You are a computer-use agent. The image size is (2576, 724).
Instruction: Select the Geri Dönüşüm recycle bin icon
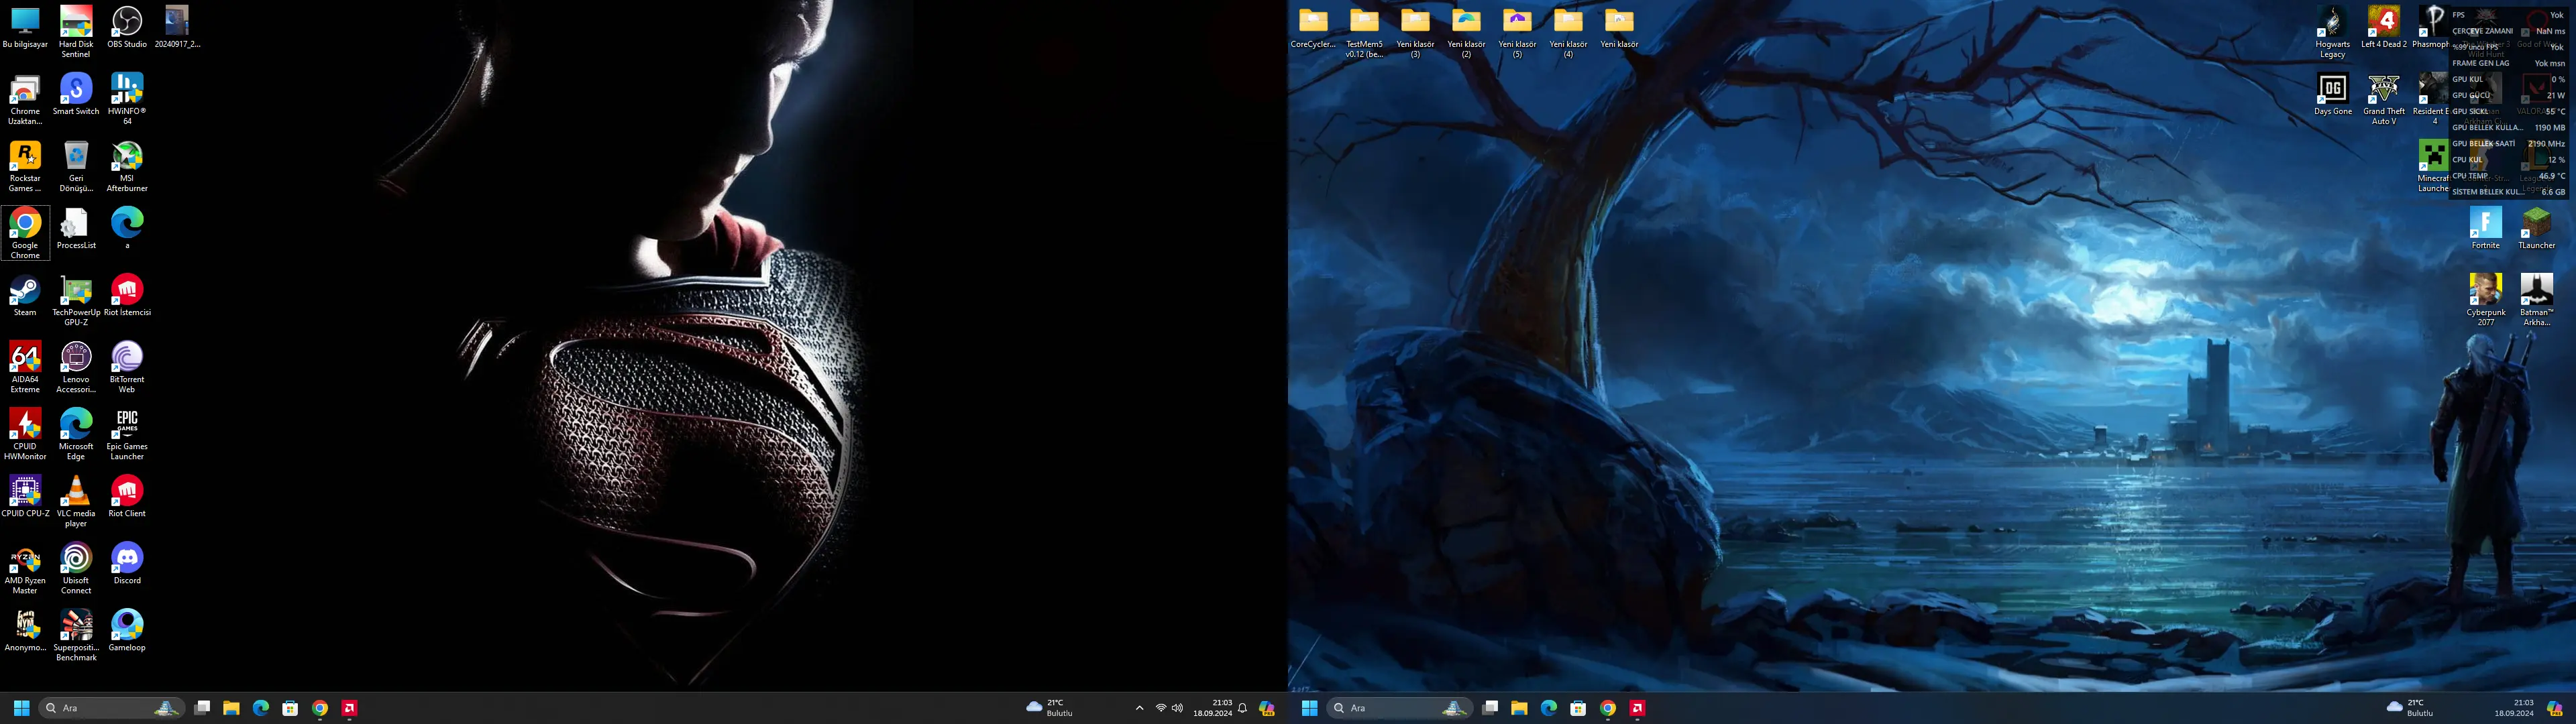[76, 167]
